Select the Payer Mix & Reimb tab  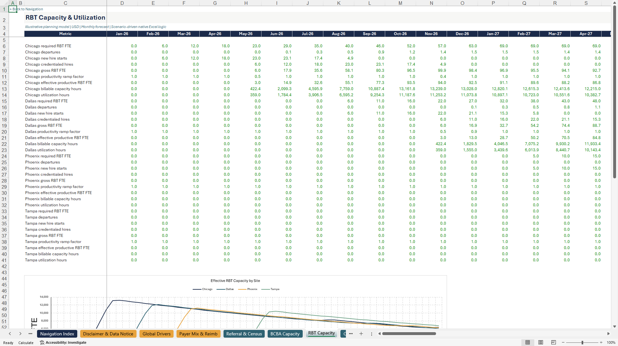click(198, 334)
